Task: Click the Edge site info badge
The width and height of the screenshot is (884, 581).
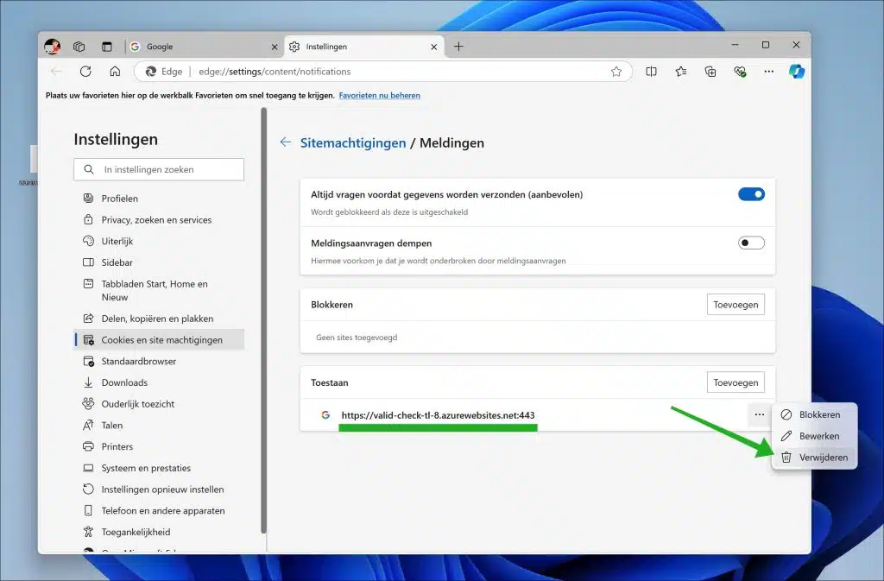Action: pyautogui.click(x=164, y=72)
